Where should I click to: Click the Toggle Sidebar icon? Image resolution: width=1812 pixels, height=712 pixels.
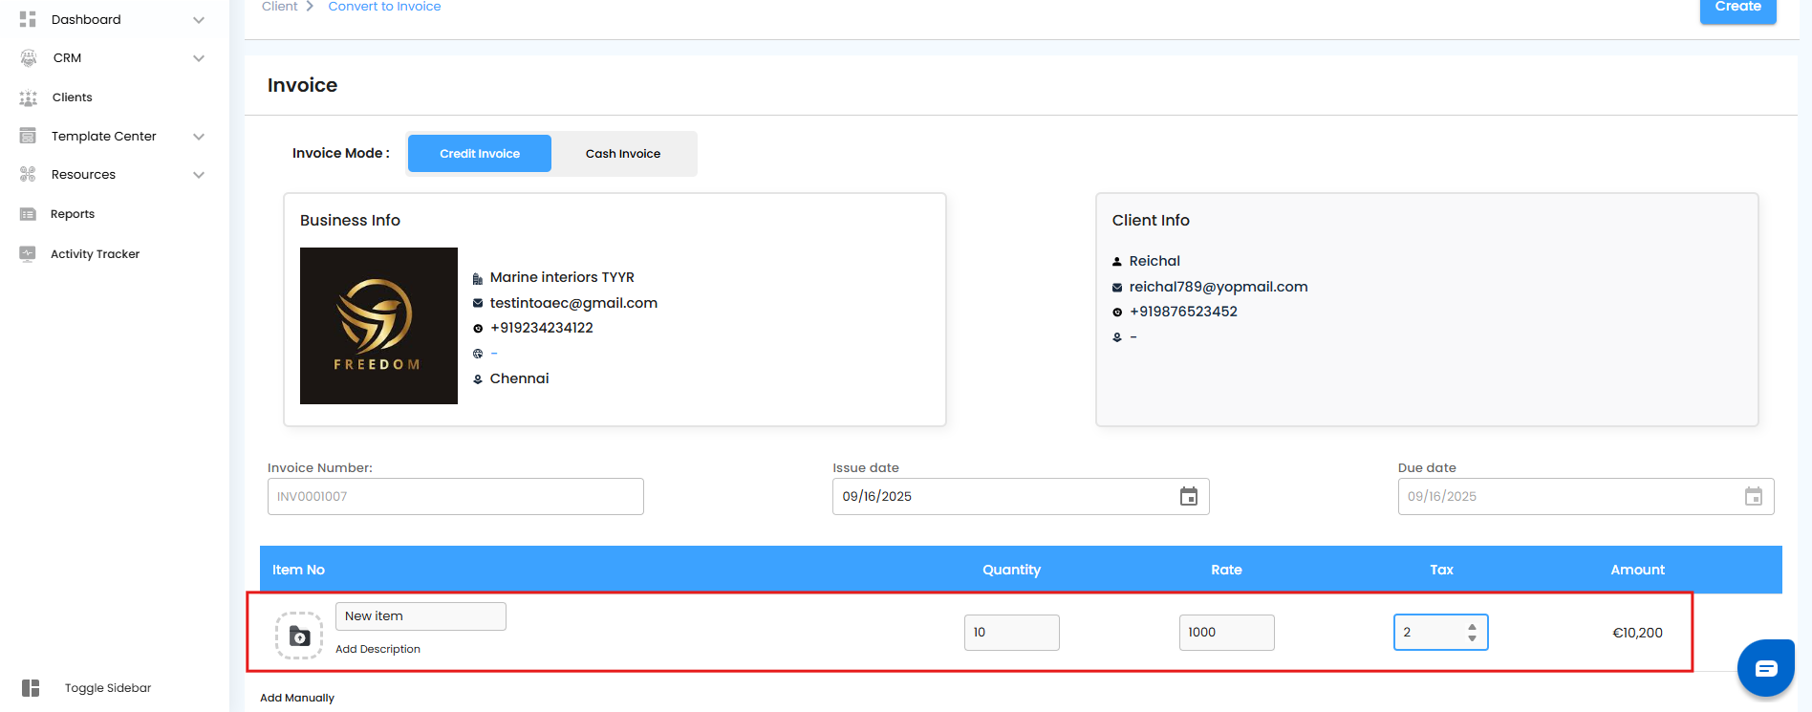pyautogui.click(x=31, y=688)
